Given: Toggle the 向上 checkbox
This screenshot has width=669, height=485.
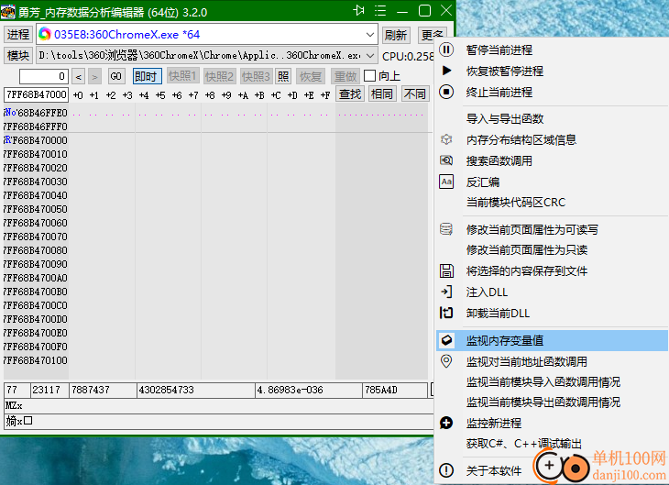Looking at the screenshot, I should [x=369, y=76].
